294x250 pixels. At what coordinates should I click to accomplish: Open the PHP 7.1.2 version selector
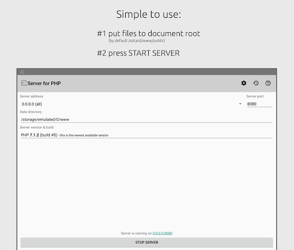click(x=146, y=135)
